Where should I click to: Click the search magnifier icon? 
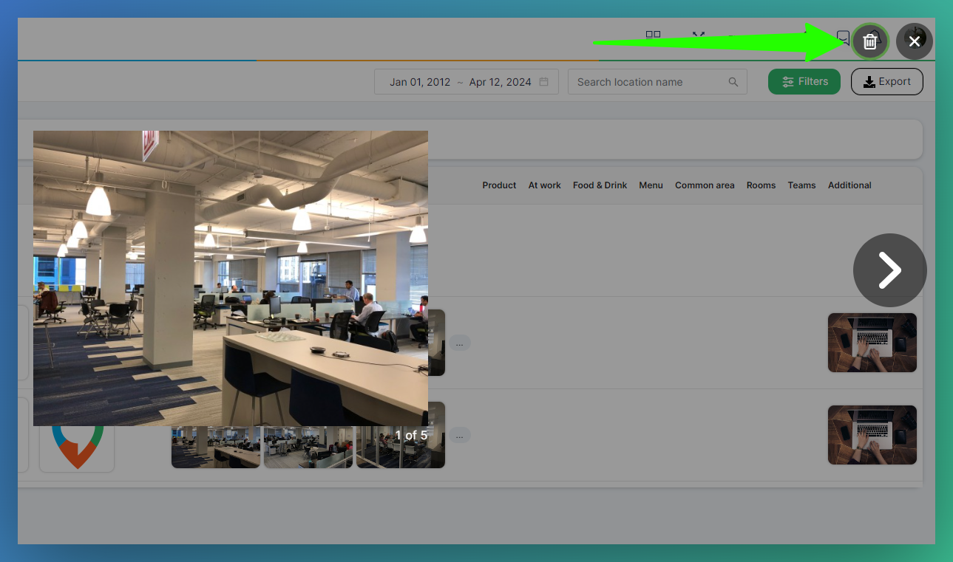(x=733, y=82)
